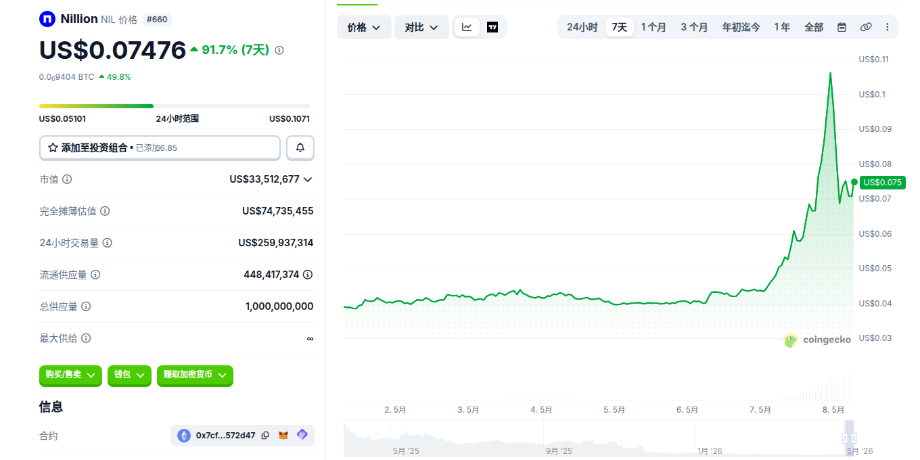The height and width of the screenshot is (460, 920).
Task: Click the mini overview chart at 9月 '25
Action: (x=558, y=451)
